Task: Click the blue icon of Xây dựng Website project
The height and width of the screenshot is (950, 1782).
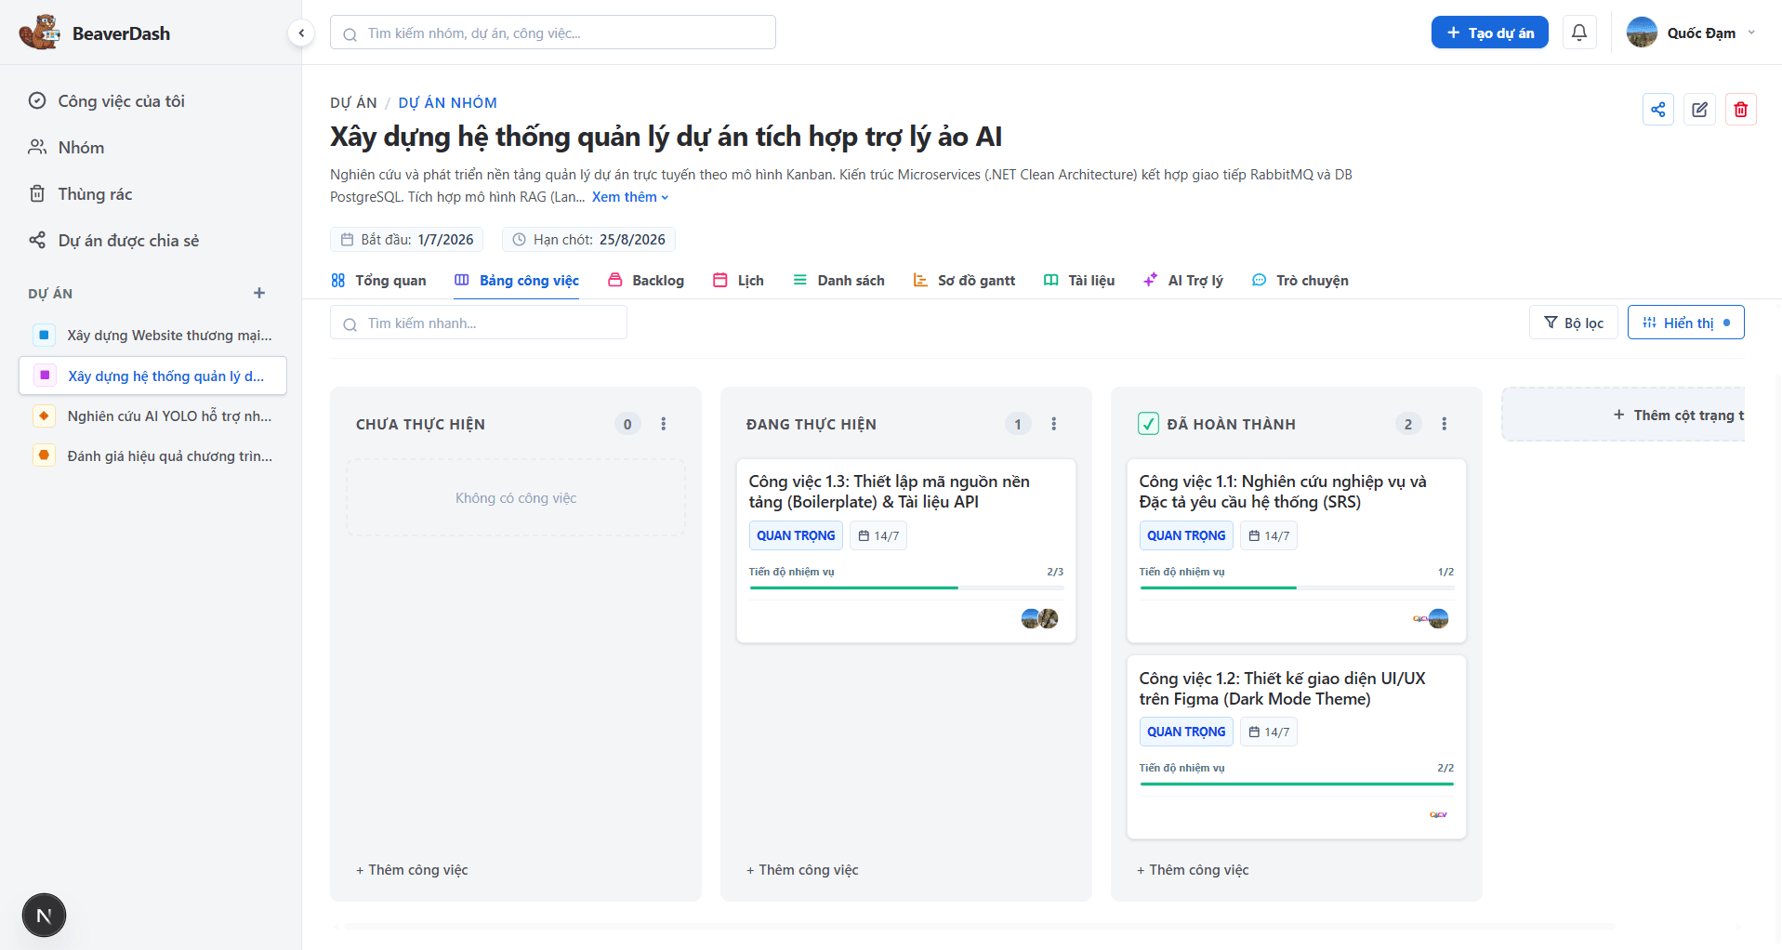Action: click(44, 335)
